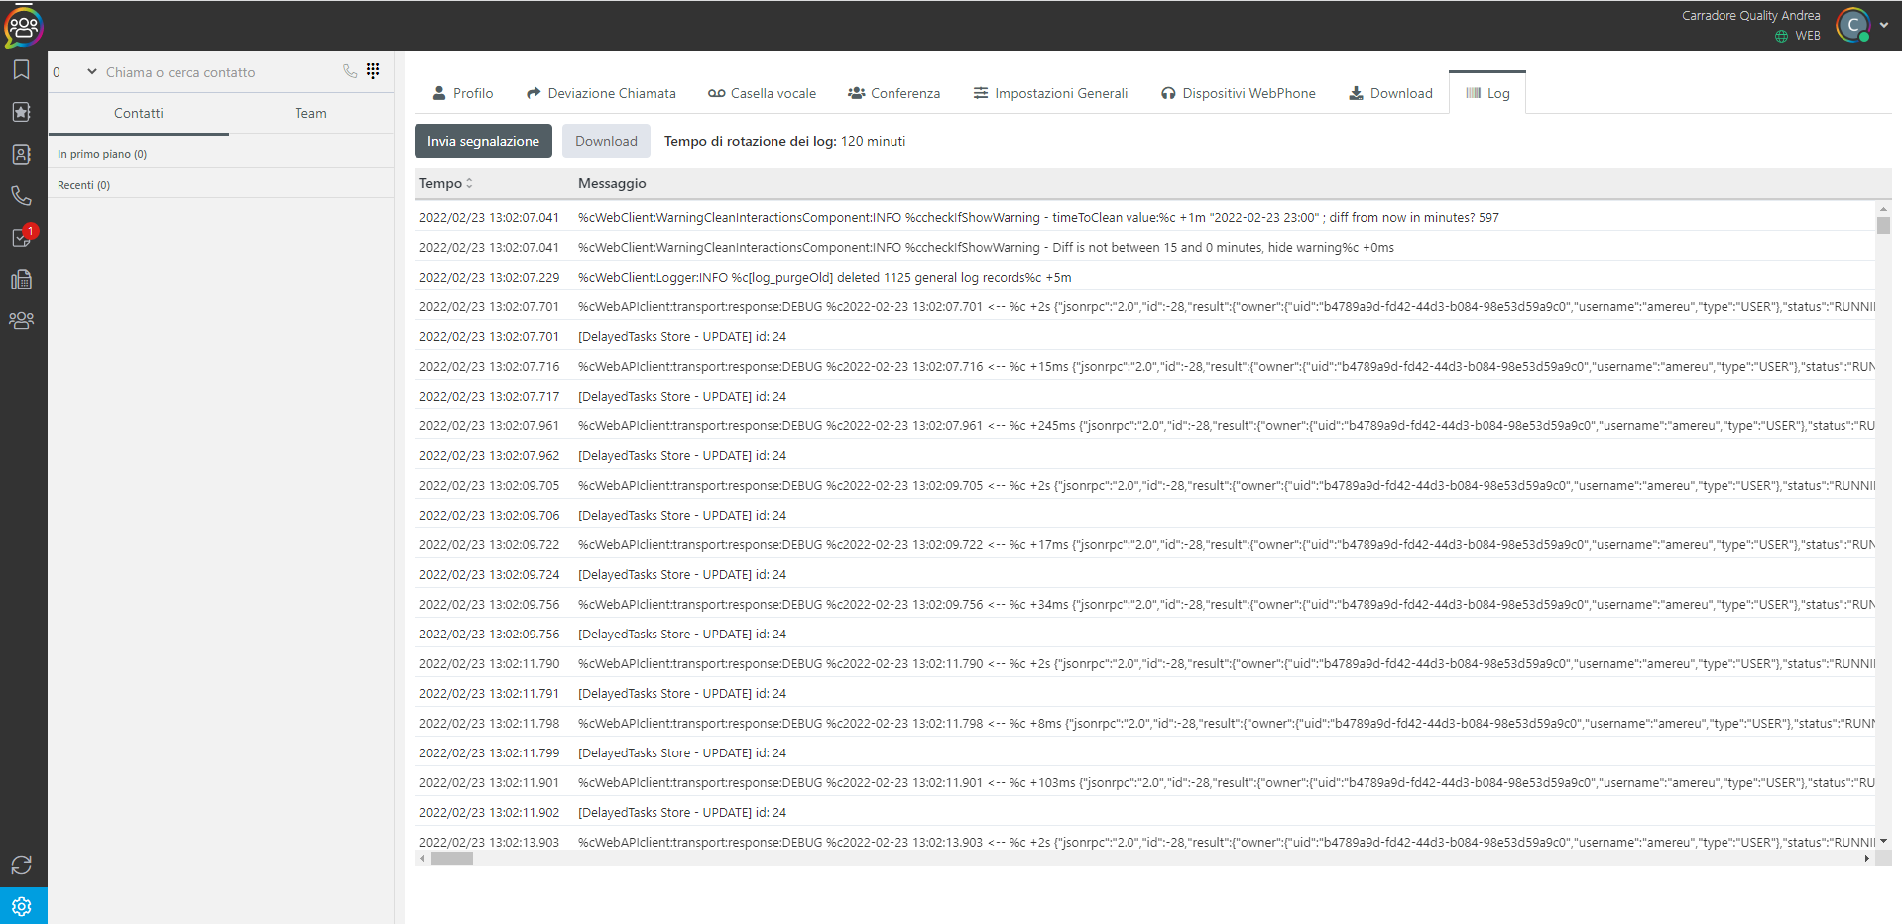This screenshot has width=1902, height=924.
Task: Open the groups people sidebar icon
Action: (x=21, y=320)
